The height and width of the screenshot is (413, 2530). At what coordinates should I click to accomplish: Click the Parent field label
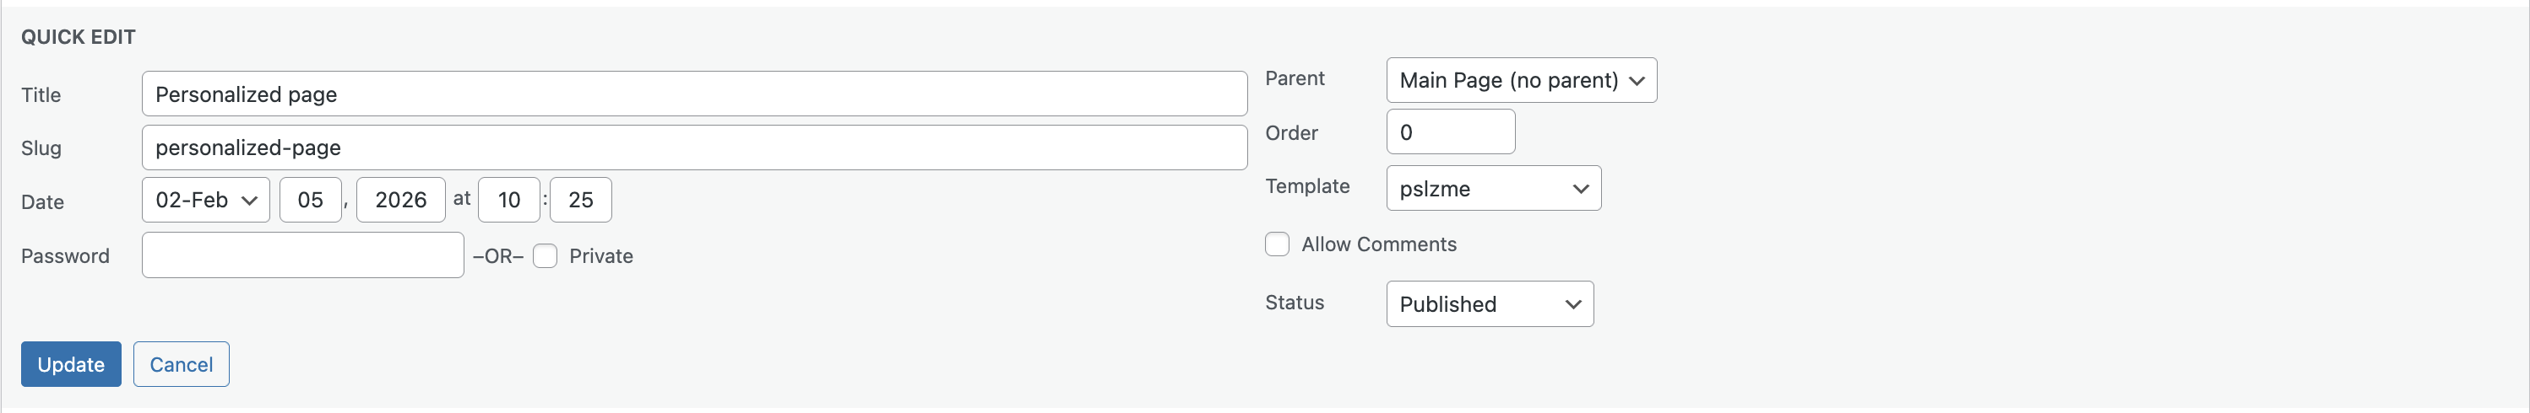[1294, 78]
